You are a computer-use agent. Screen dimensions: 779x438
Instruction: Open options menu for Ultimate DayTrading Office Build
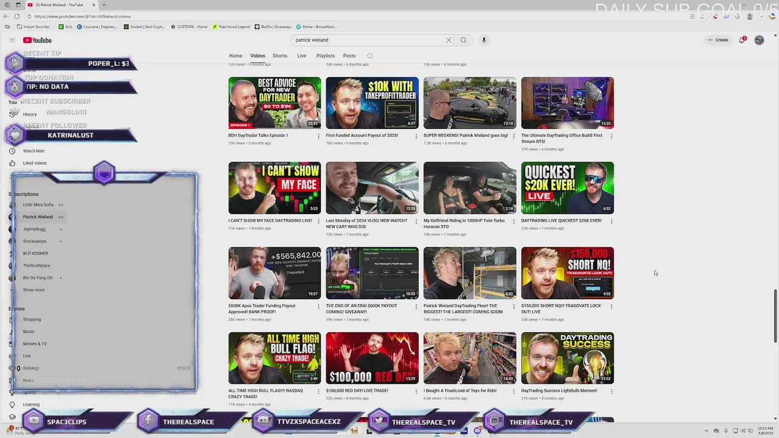click(612, 136)
